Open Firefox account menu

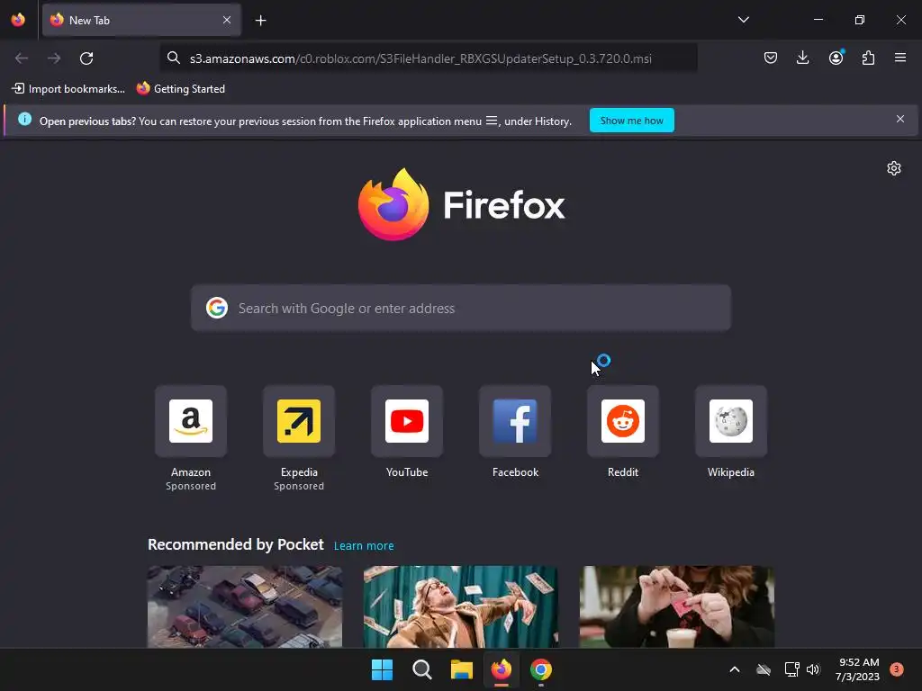pos(836,58)
